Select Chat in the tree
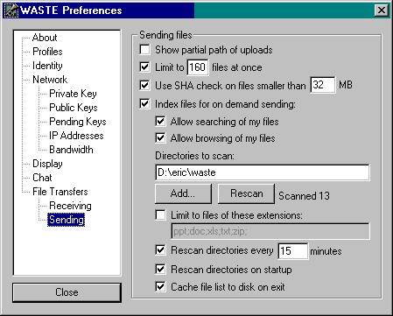 (x=42, y=178)
